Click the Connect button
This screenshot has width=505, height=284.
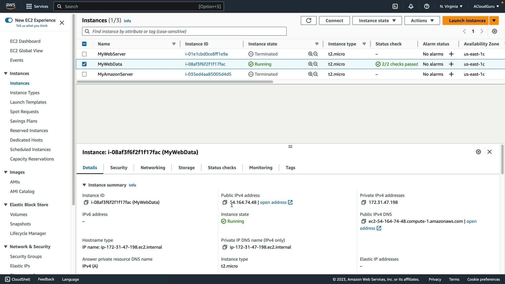334,21
